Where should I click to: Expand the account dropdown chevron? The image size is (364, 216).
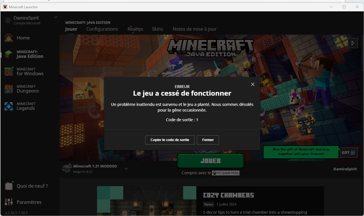56,17
